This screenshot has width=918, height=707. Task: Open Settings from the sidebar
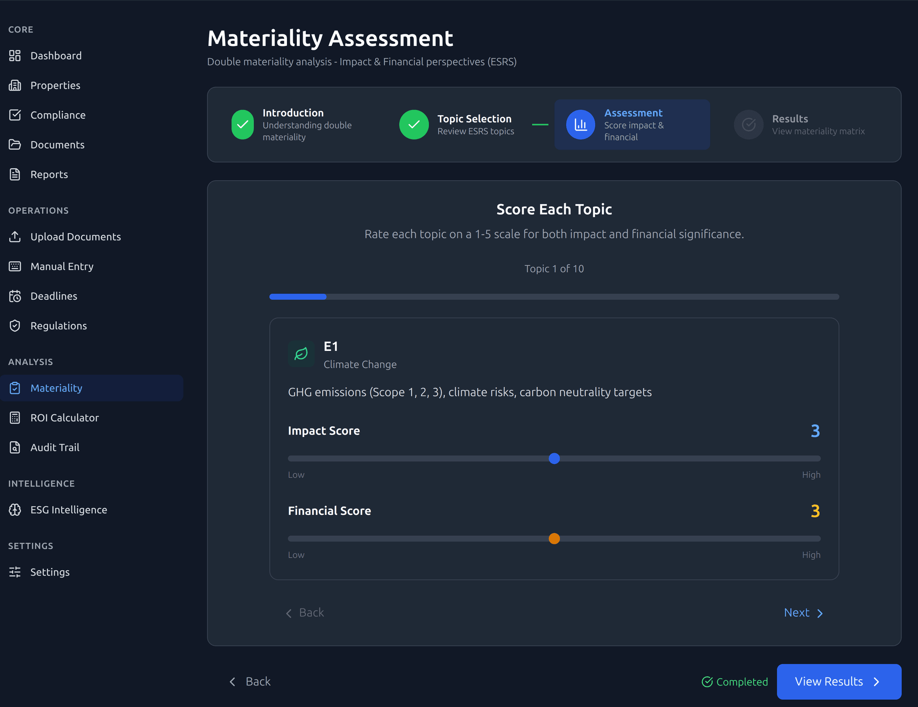(x=50, y=572)
